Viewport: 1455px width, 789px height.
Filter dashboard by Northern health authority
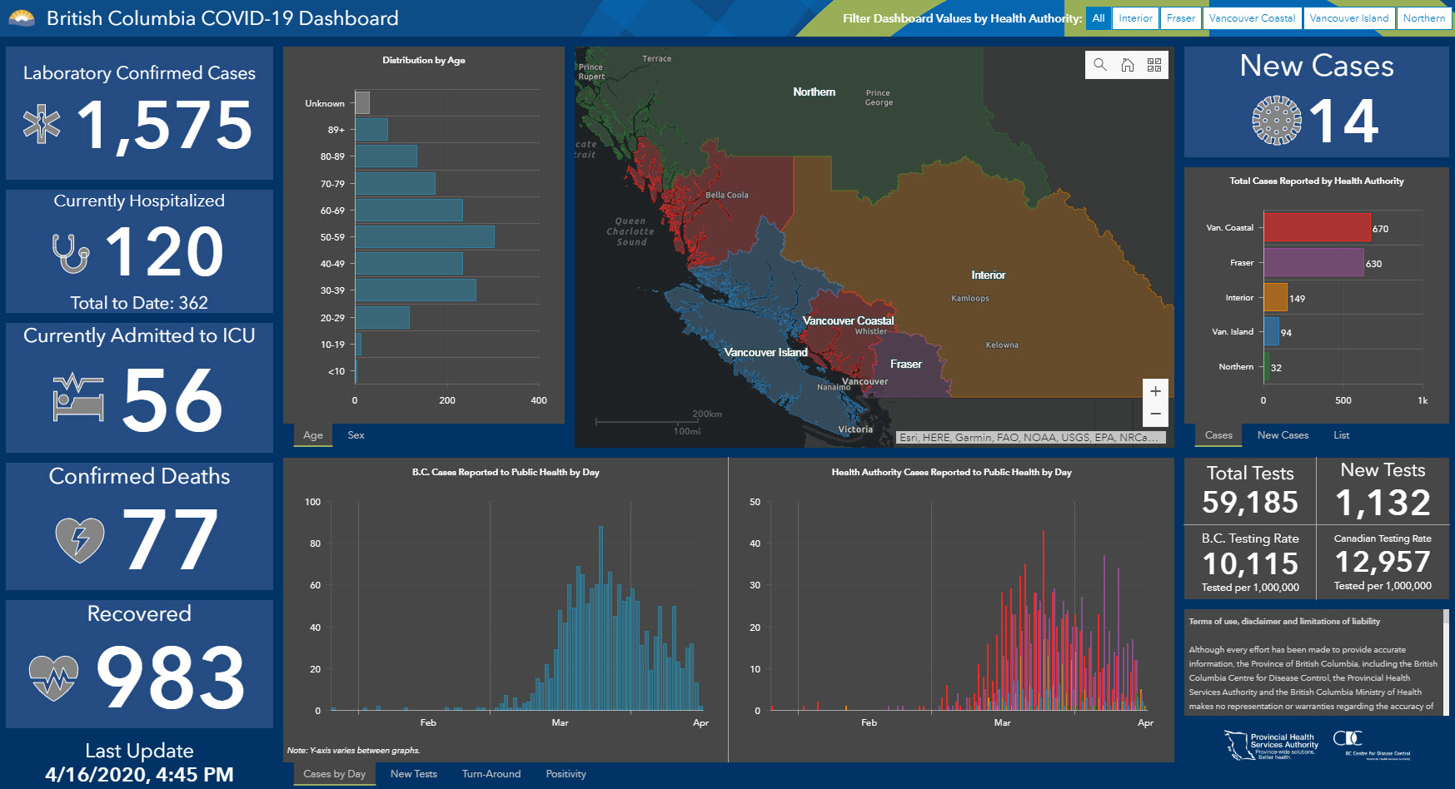pos(1423,18)
